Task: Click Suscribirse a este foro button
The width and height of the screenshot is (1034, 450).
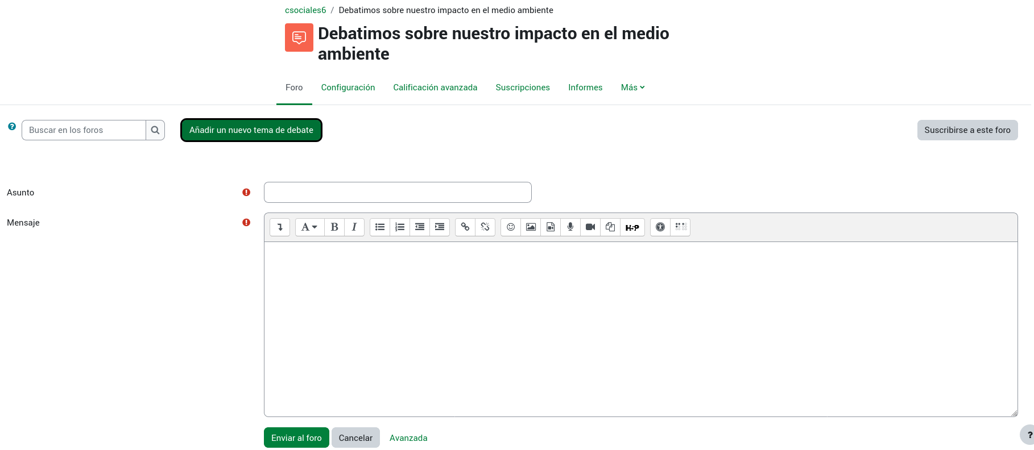Action: click(967, 130)
